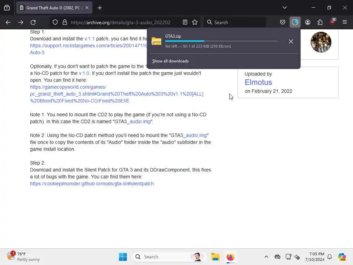Image resolution: width=353 pixels, height=265 pixels.
Task: Open the weather widget in taskbar
Action: tap(23, 257)
